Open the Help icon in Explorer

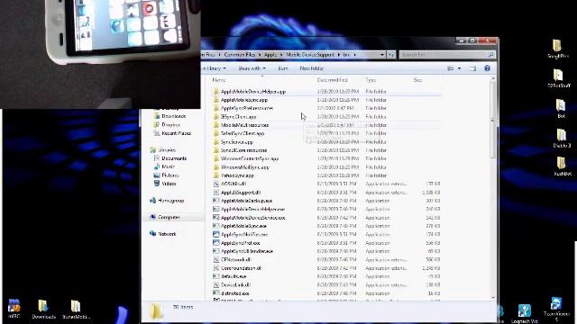tap(487, 68)
